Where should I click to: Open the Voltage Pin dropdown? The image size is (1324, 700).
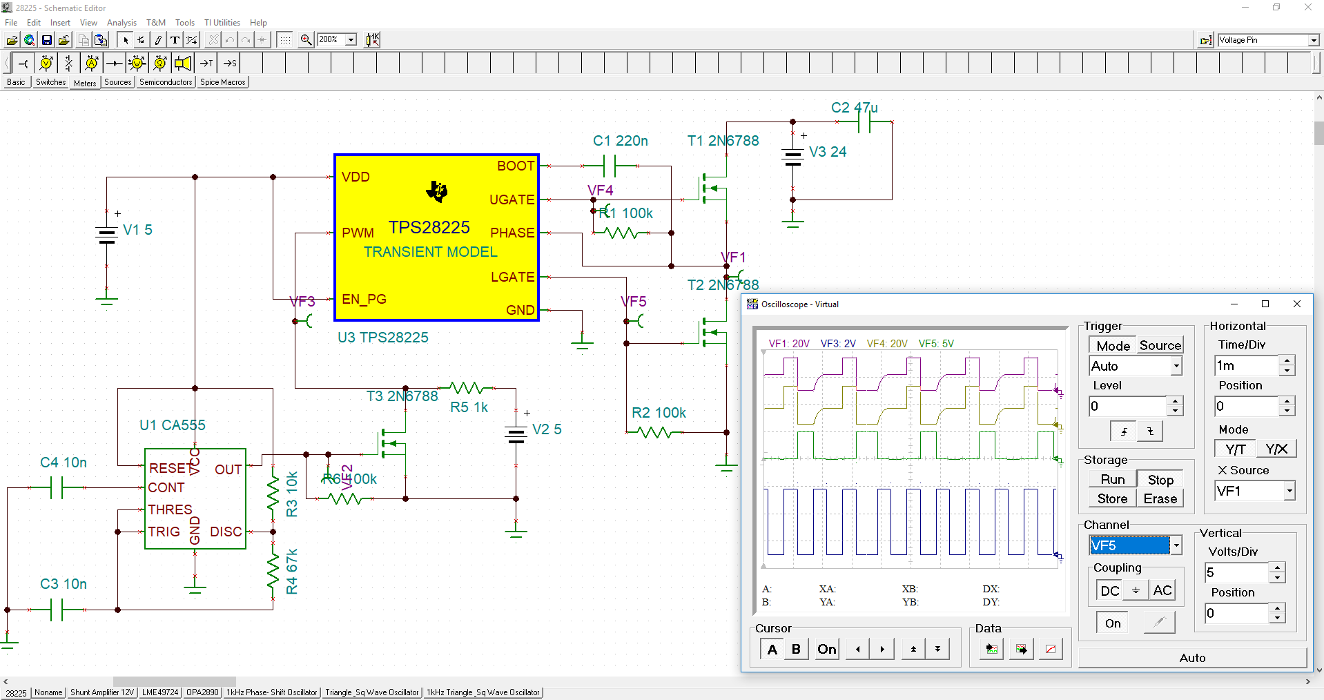tap(1314, 40)
